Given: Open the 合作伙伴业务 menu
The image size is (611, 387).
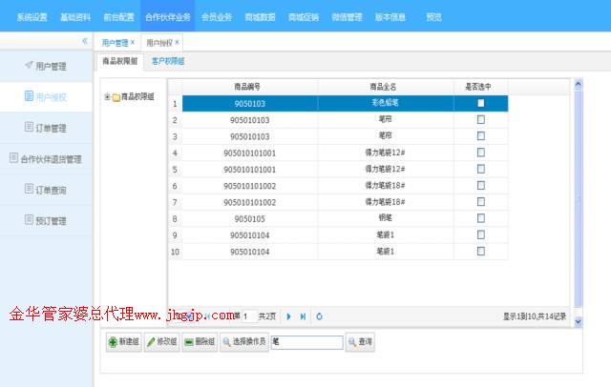Looking at the screenshot, I should click(x=168, y=17).
